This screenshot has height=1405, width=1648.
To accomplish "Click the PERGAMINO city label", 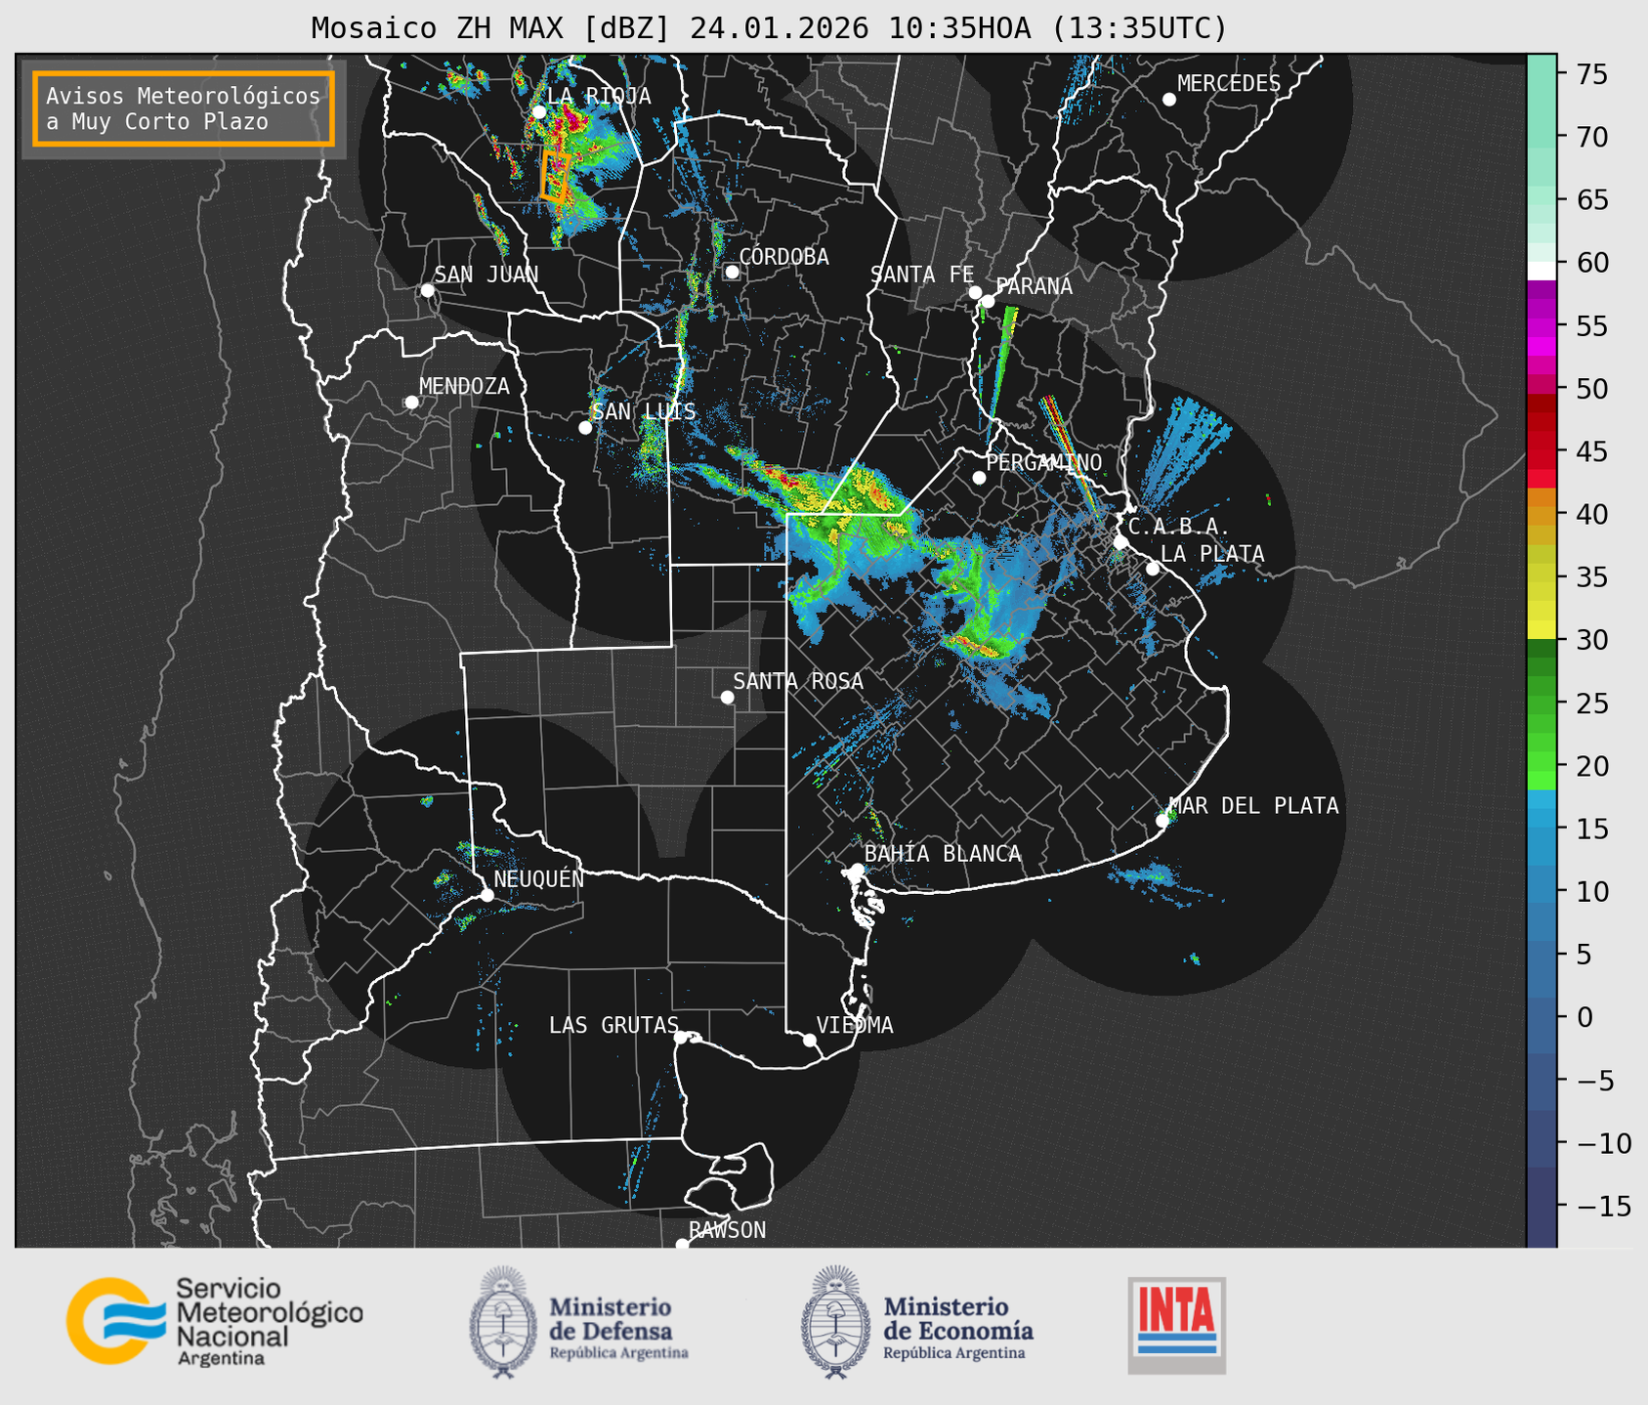I will (x=1043, y=462).
